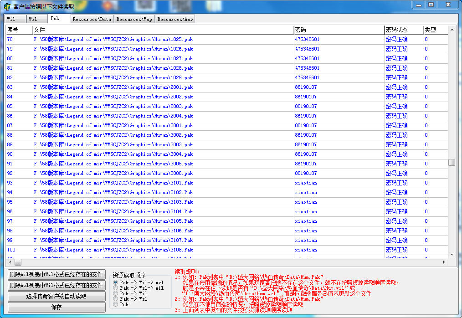462x318 pixels.
Task: Select 'Pak -> Wil-> Wzl' read order
Action: point(116,282)
